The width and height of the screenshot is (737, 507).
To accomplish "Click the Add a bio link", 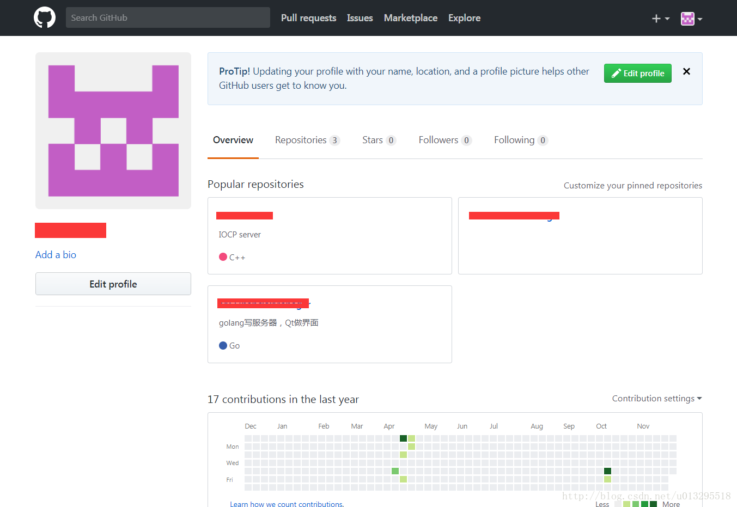I will (x=56, y=255).
